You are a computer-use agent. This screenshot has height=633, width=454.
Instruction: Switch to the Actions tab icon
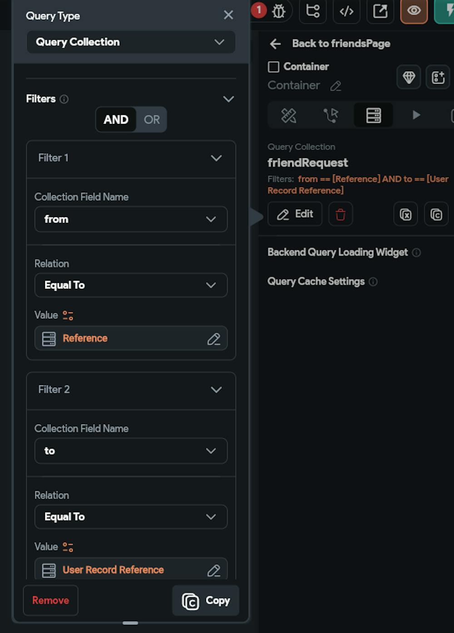[x=331, y=115]
